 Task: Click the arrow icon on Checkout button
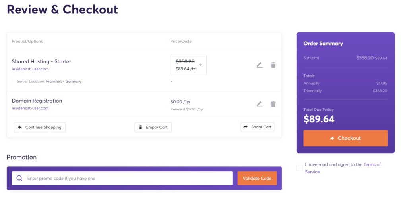click(332, 139)
